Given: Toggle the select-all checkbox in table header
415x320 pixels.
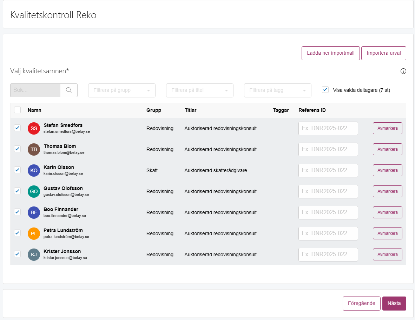Looking at the screenshot, I should 18,110.
